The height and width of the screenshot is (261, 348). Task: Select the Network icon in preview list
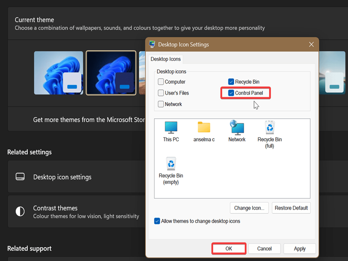click(x=237, y=131)
